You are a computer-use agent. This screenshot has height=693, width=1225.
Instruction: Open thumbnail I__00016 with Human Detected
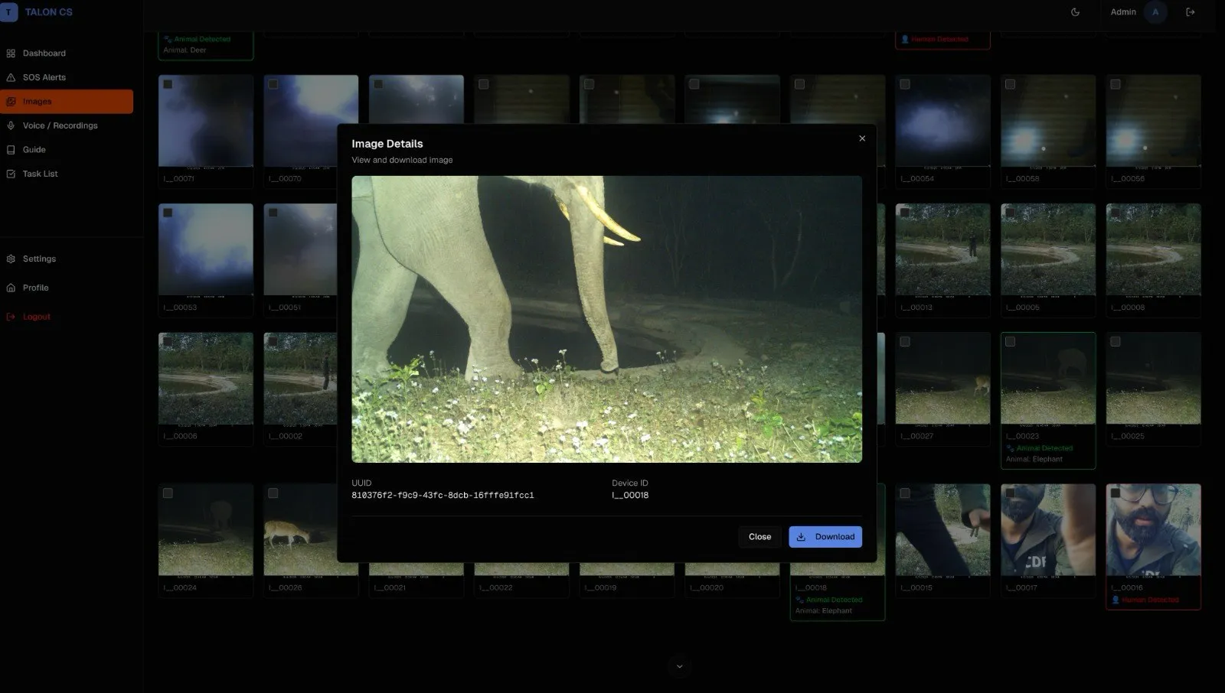tap(1153, 530)
